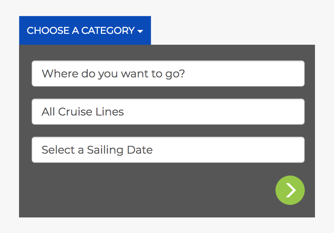The height and width of the screenshot is (233, 334).
Task: Open the Select a Sailing Date dropdown
Action: [x=168, y=150]
